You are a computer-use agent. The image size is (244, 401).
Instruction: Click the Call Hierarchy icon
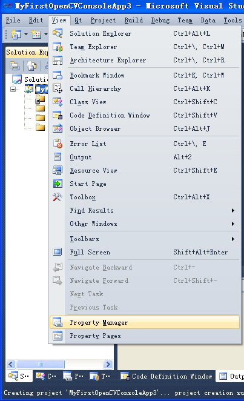point(58,88)
